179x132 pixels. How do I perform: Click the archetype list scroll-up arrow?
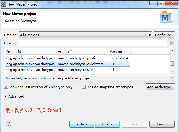[x=172, y=51]
